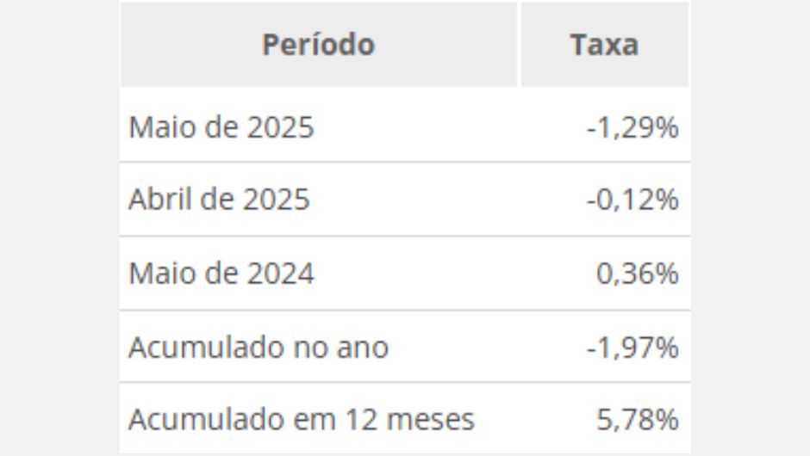The width and height of the screenshot is (810, 456).
Task: Select the Taxa column header
Action: coord(604,45)
